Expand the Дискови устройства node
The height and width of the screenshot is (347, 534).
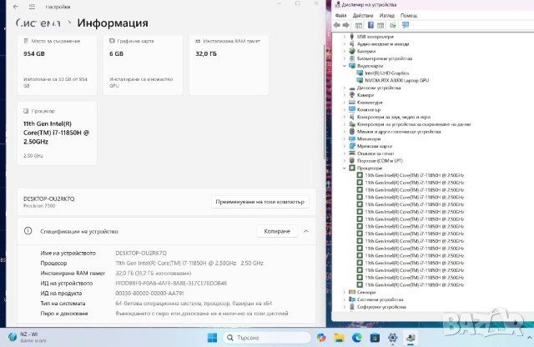[x=345, y=88]
